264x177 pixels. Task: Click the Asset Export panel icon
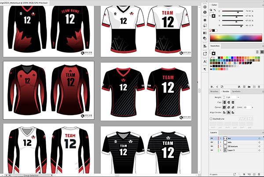click(x=205, y=54)
